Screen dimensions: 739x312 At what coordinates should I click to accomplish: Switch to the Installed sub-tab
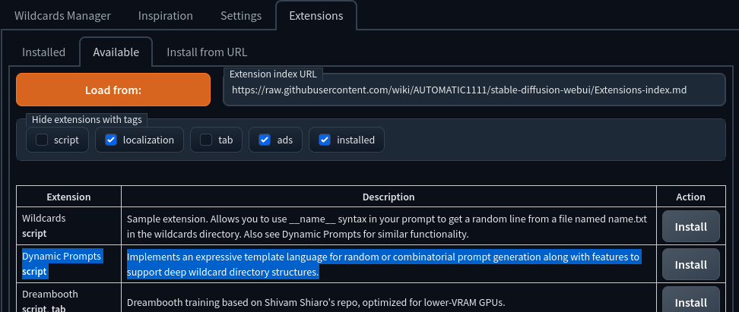(43, 52)
